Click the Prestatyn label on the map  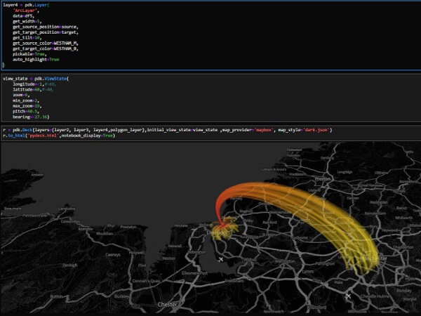click(x=128, y=227)
